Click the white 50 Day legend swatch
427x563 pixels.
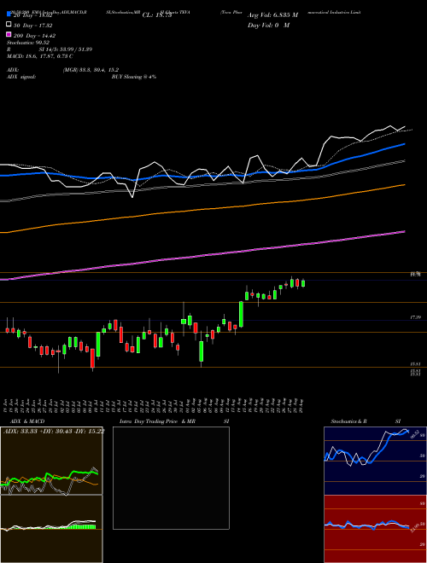tap(9, 25)
